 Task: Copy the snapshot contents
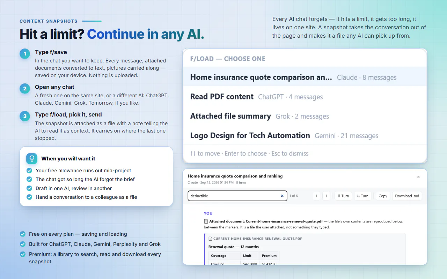(x=383, y=196)
